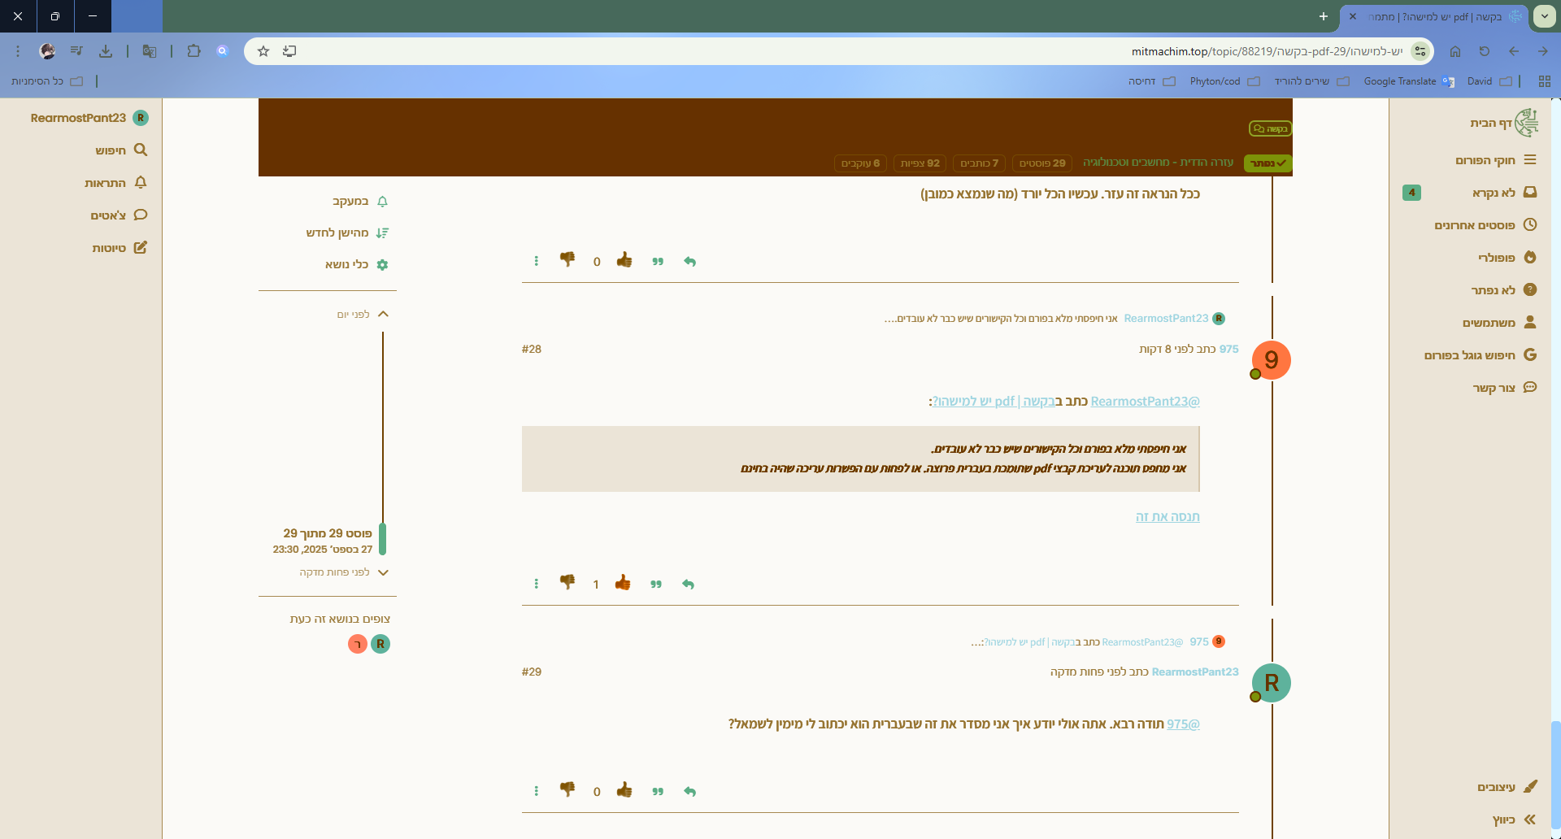Open the search in left sidebar
The height and width of the screenshot is (839, 1561).
(x=121, y=150)
